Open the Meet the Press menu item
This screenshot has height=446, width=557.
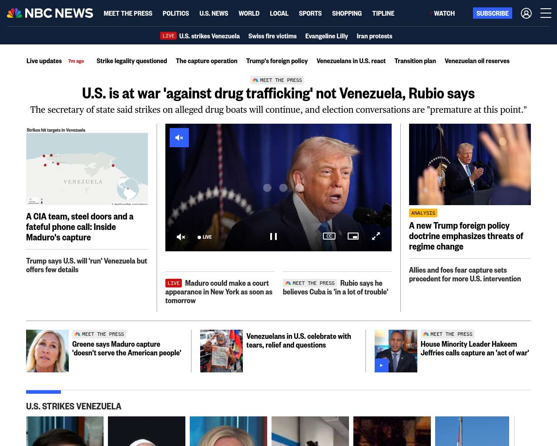click(128, 14)
